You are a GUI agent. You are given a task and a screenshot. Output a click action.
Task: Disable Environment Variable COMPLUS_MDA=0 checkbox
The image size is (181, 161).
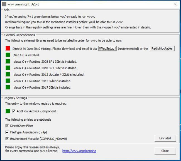click(7, 139)
